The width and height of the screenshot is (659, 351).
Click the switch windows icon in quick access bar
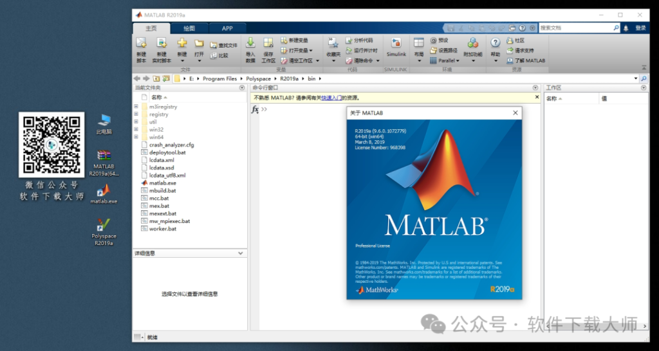(x=512, y=28)
